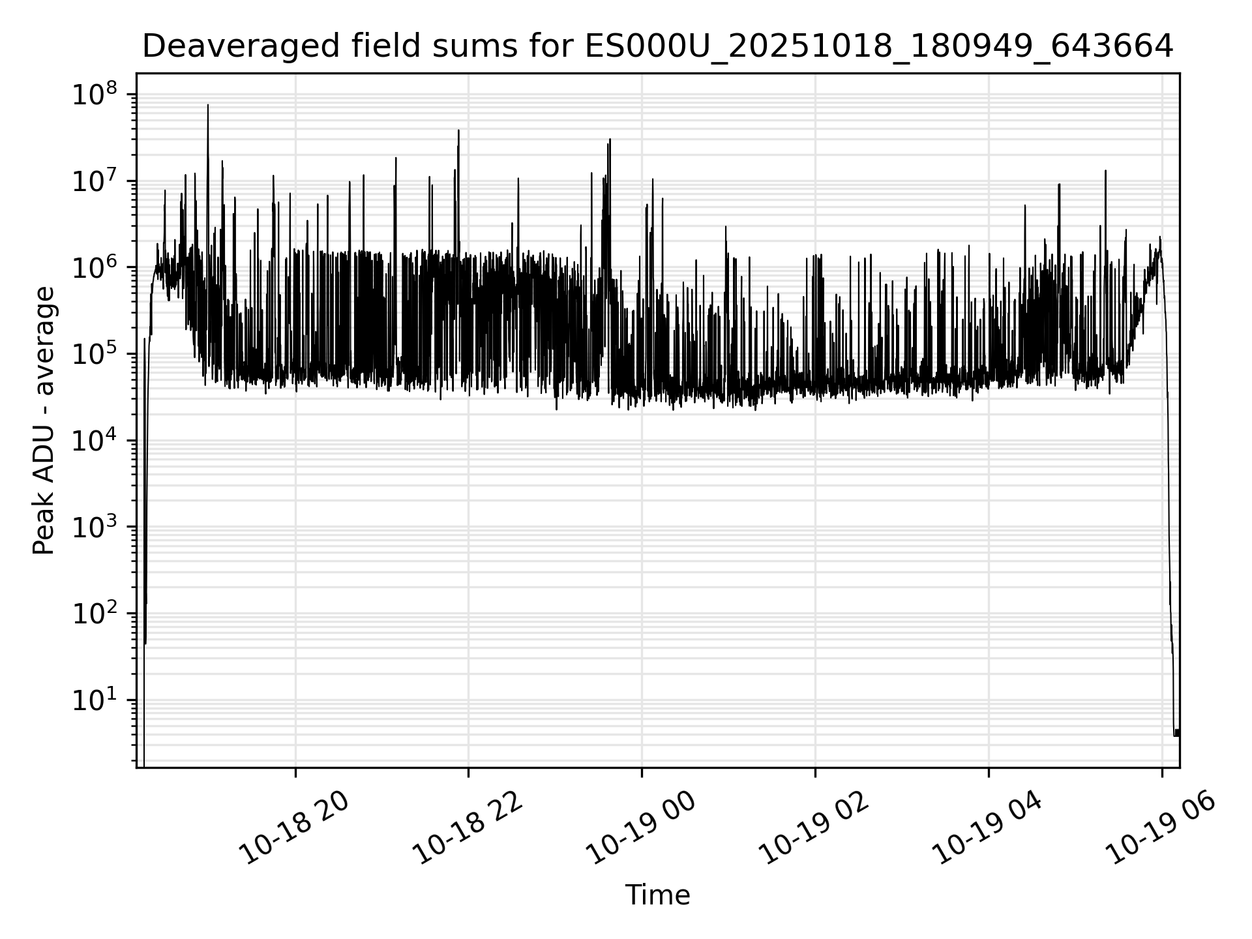Click the '10-18 22' x-axis tick label
1252x939 pixels.
click(x=468, y=828)
